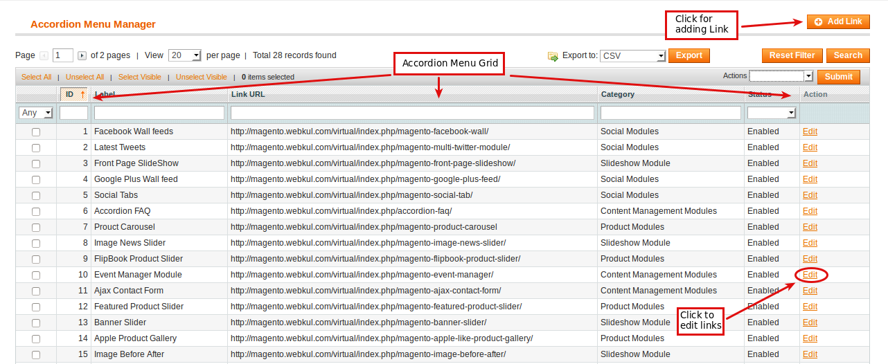Tick the Event Manager Module row checkbox
Viewport: 888px width, 364px height.
[36, 275]
